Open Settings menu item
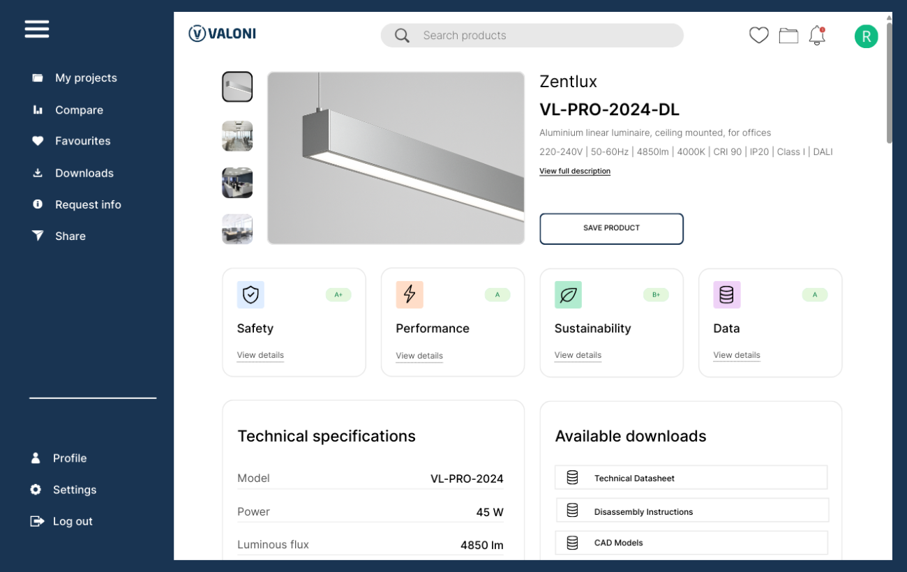Viewport: 907px width, 572px height. pyautogui.click(x=75, y=490)
